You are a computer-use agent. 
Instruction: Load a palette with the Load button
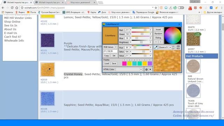pos(106,63)
